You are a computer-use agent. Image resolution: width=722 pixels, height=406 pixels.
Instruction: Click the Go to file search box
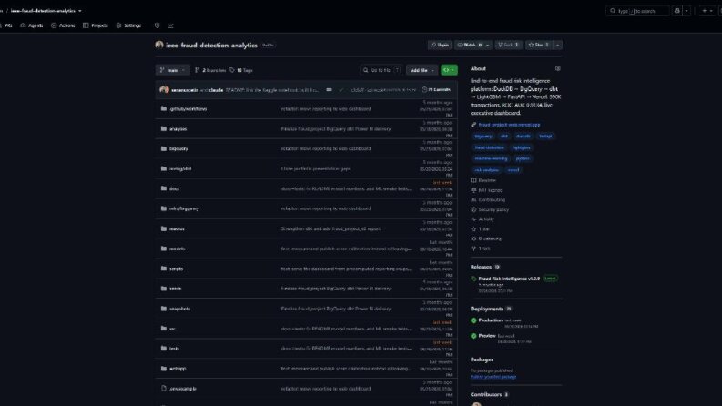381,70
